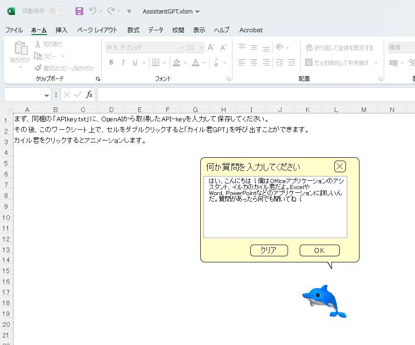Open the Name Box dropdown

pyautogui.click(x=46, y=94)
